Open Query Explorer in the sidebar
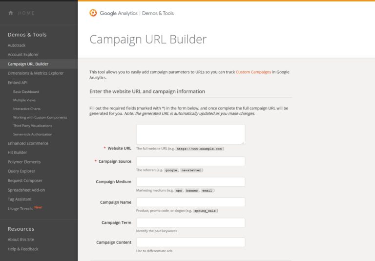The image size is (375, 261). pos(21,171)
